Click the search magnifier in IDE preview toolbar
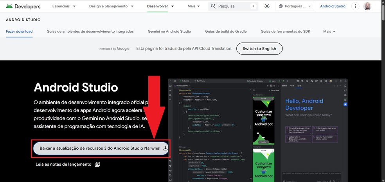Screen dimensions: 385x182 [321, 81]
